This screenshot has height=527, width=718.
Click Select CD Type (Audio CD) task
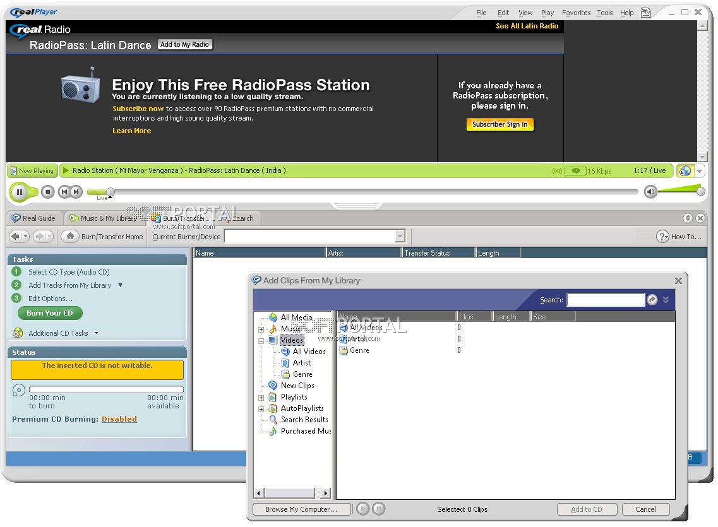pyautogui.click(x=69, y=272)
